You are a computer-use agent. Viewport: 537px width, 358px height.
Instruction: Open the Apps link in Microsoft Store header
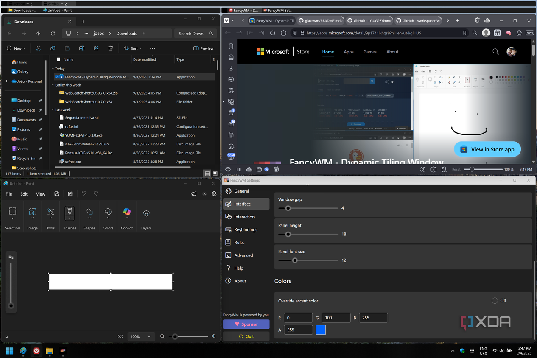349,52
